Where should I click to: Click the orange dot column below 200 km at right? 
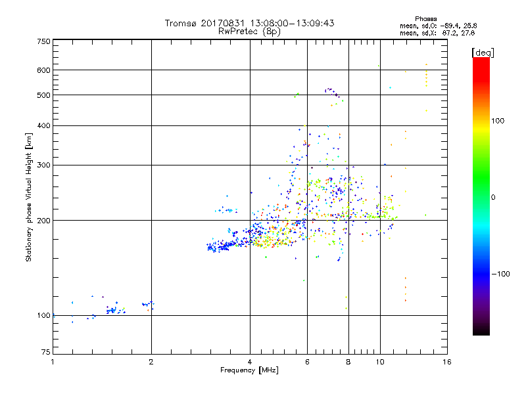coord(406,289)
